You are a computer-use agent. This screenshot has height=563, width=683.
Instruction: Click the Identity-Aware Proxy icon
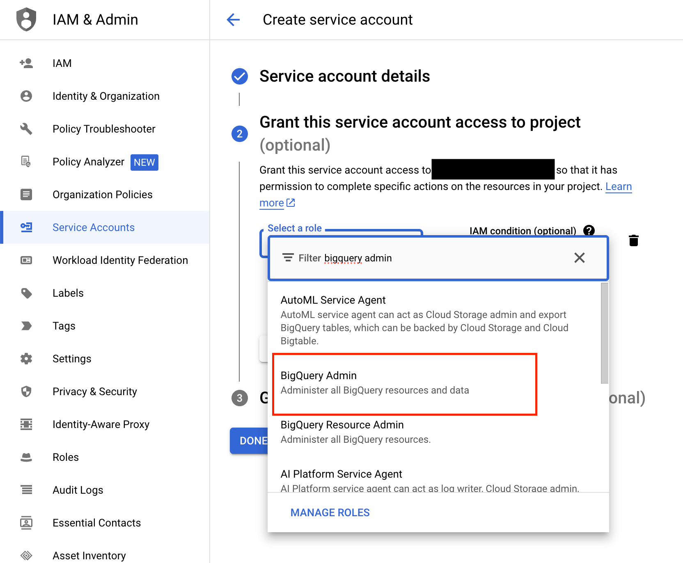(x=26, y=424)
